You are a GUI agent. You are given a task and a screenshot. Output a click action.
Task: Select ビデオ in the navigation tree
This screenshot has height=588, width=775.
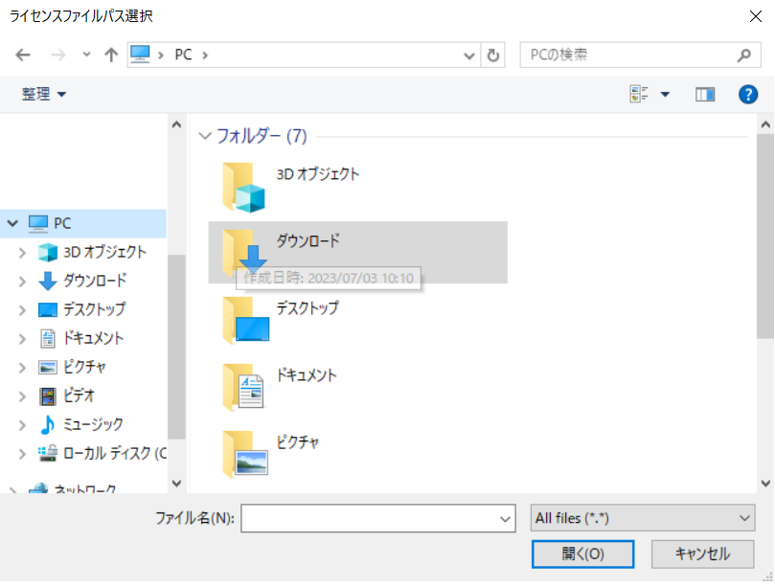(79, 396)
